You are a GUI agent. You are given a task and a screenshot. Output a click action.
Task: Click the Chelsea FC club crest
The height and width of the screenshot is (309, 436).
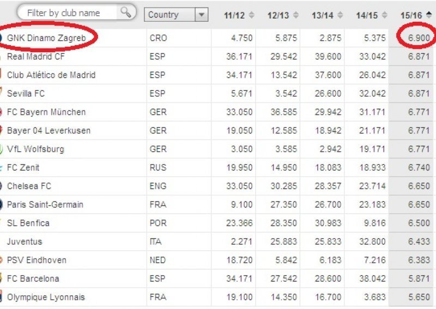(x=1, y=186)
